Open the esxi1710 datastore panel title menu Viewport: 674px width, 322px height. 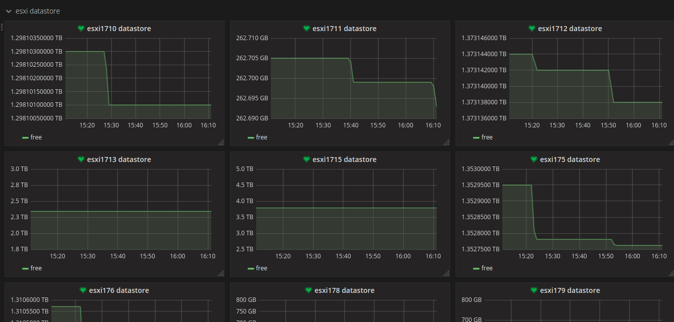point(119,29)
